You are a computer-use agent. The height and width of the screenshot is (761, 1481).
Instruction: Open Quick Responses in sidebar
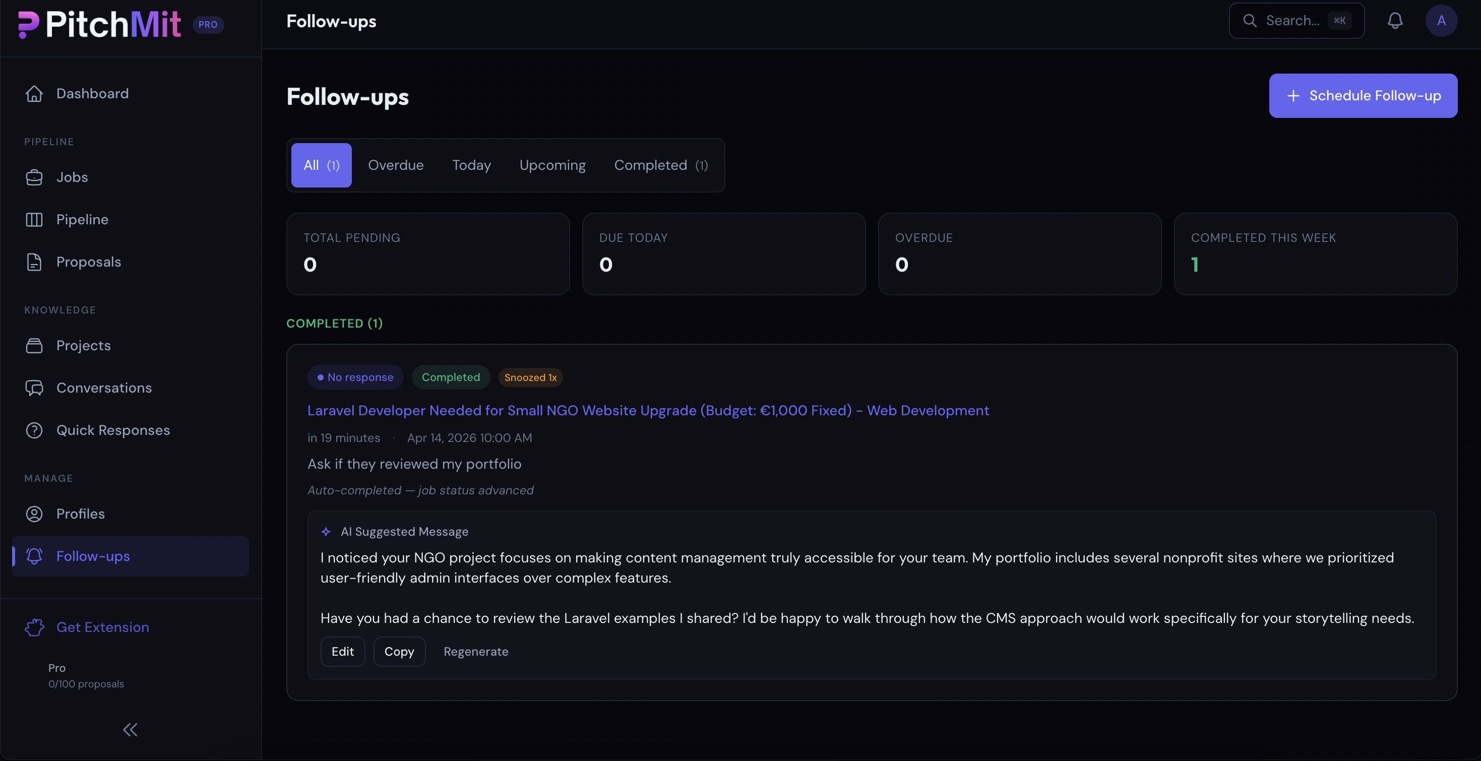[x=113, y=430]
